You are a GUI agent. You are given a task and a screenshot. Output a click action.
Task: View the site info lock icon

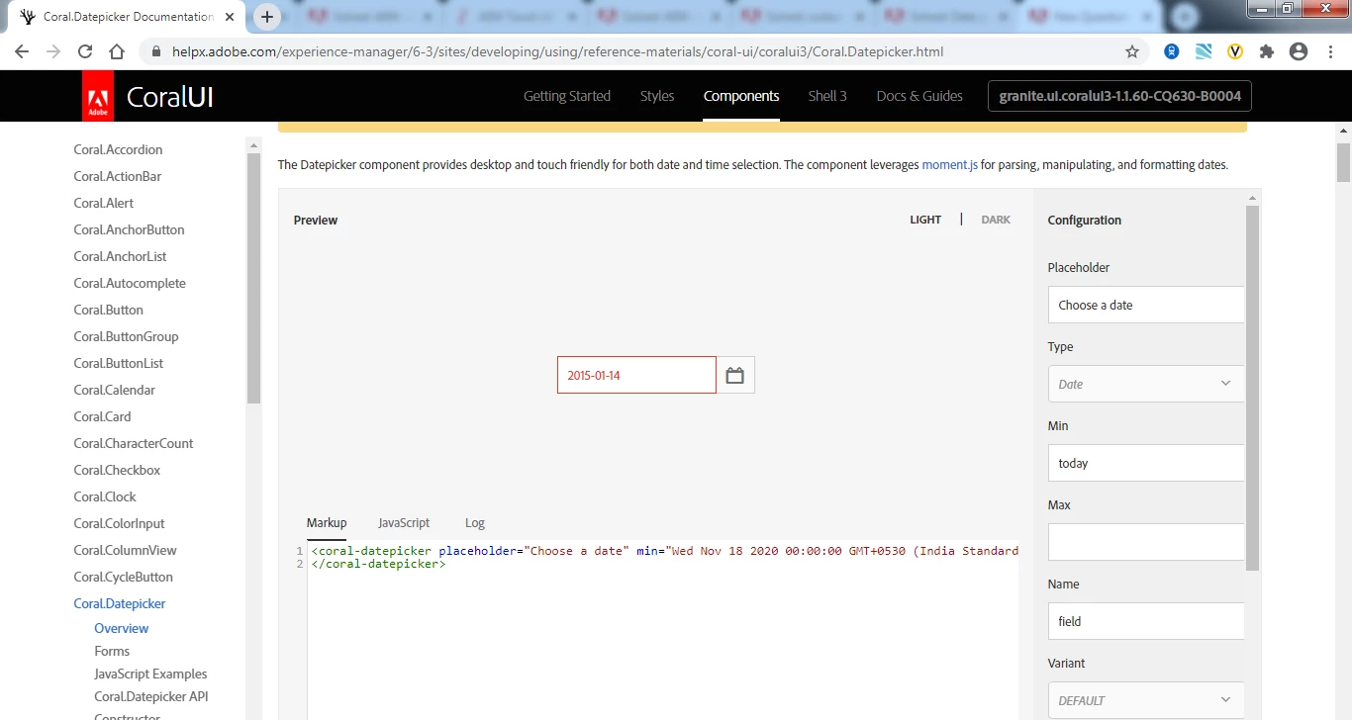tap(156, 52)
